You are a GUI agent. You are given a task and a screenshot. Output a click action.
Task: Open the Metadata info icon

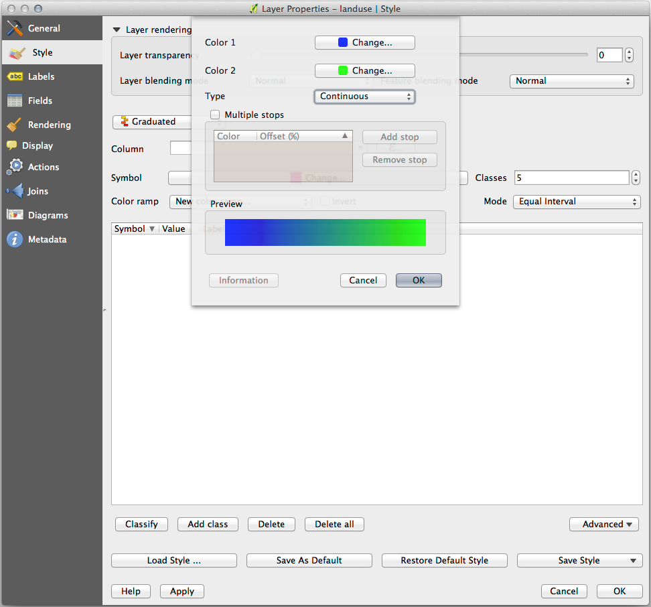coord(15,239)
